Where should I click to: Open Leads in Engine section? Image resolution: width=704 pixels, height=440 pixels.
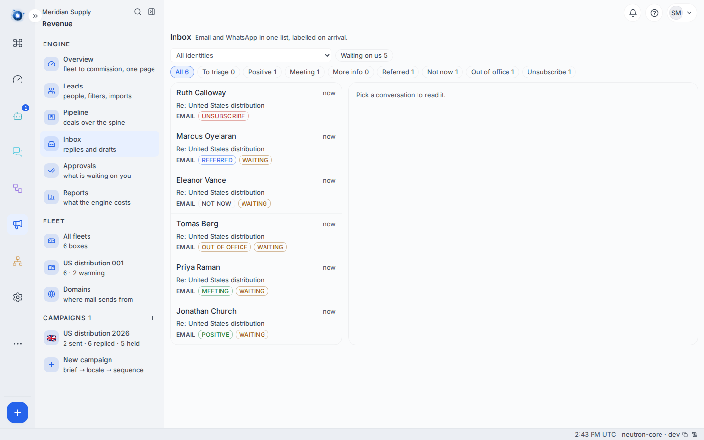pos(100,91)
